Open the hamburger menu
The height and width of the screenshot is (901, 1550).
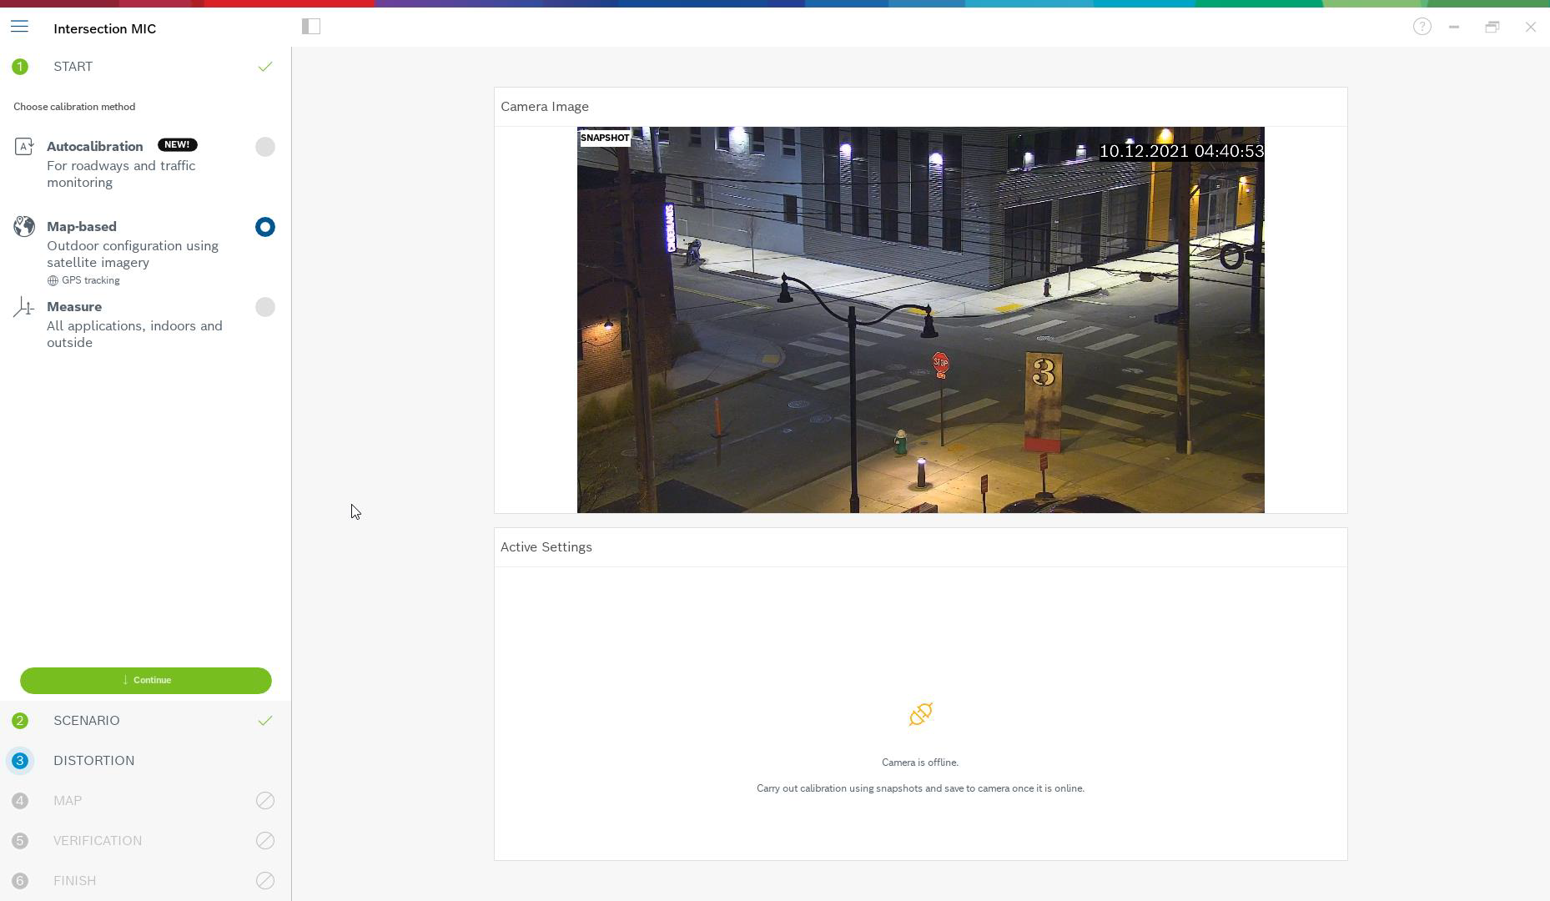(19, 28)
